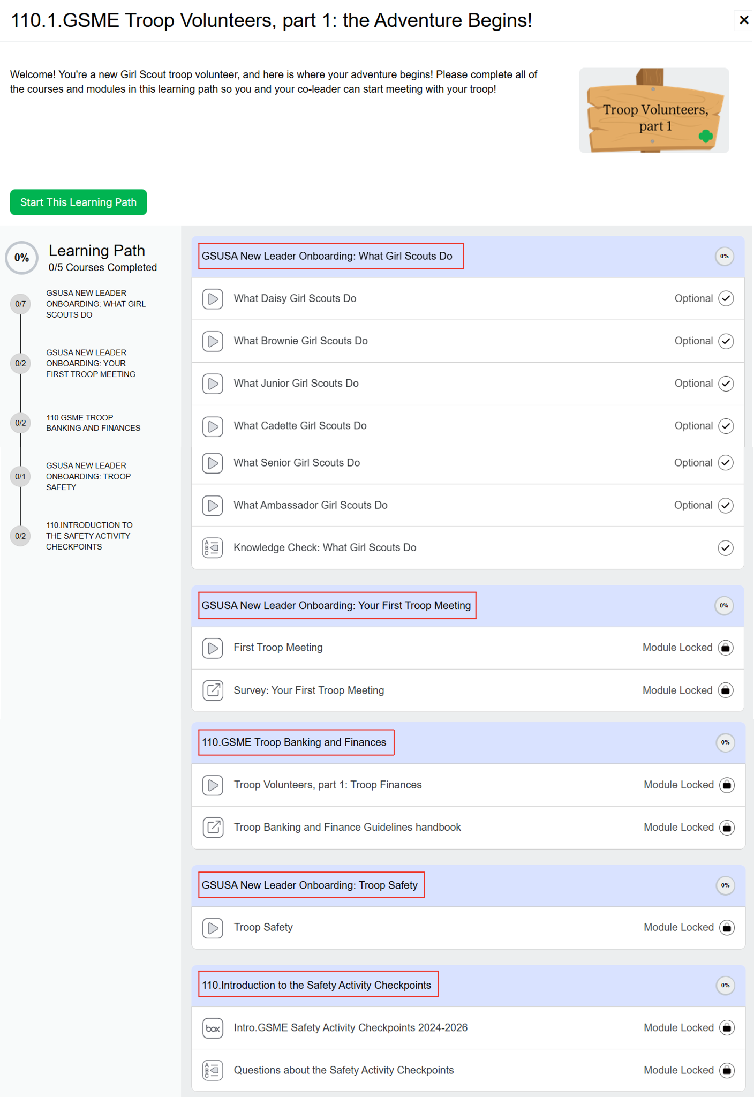Click completion checkmark for Knowledge Check: What Girl Scouts Do
754x1097 pixels.
[x=726, y=548]
